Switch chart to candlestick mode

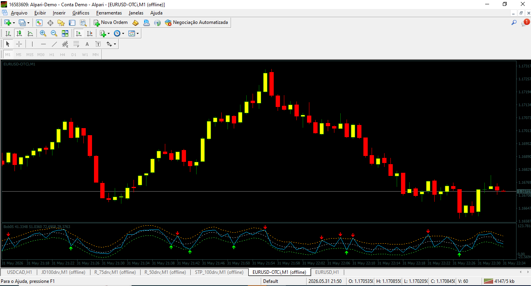click(19, 33)
